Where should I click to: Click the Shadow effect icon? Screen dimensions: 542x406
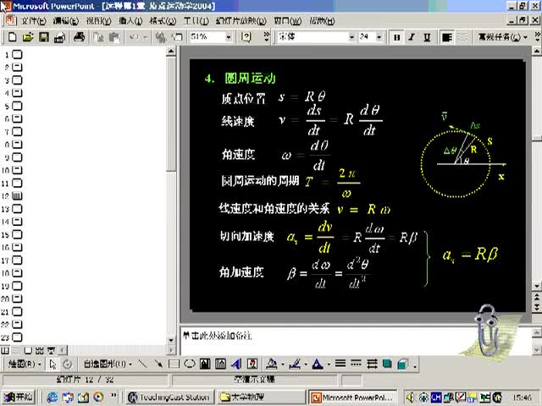coord(387,364)
